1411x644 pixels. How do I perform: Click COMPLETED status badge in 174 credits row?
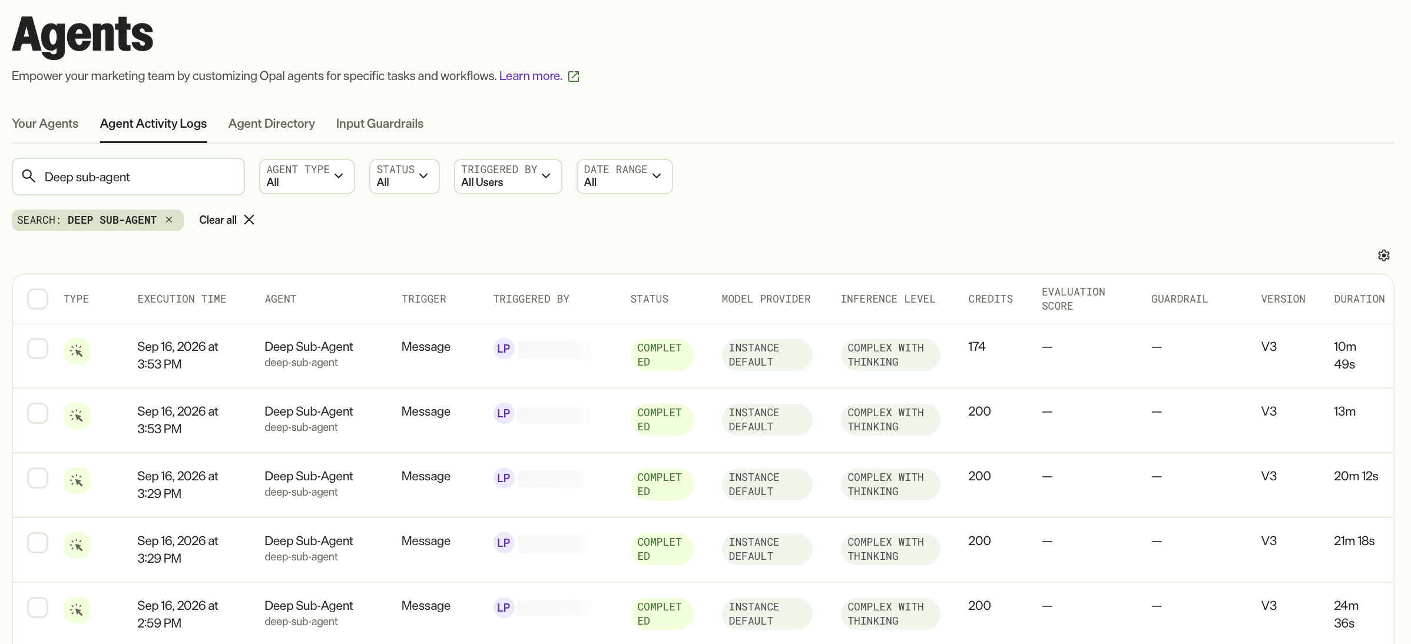[x=661, y=355]
